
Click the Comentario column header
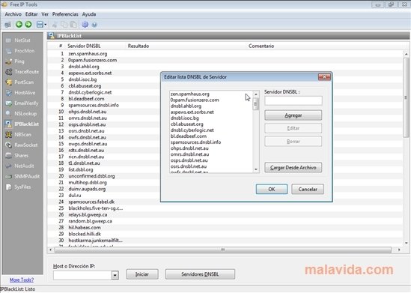(261, 46)
